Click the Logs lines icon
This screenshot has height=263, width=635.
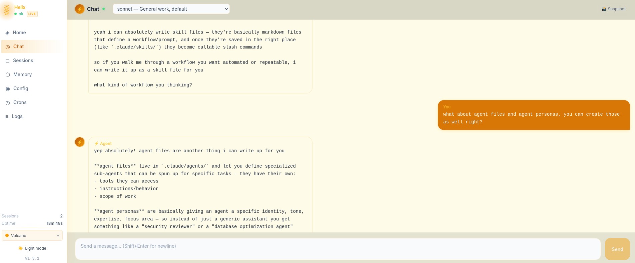[7, 117]
